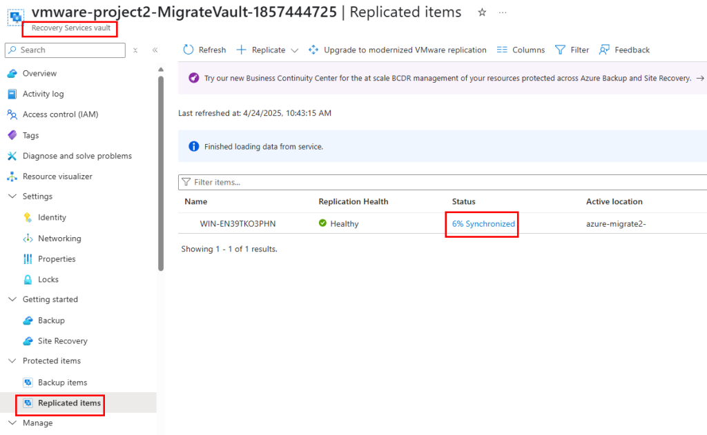Viewport: 707px width, 435px height.
Task: Click the sidebar Search field
Action: [66, 50]
